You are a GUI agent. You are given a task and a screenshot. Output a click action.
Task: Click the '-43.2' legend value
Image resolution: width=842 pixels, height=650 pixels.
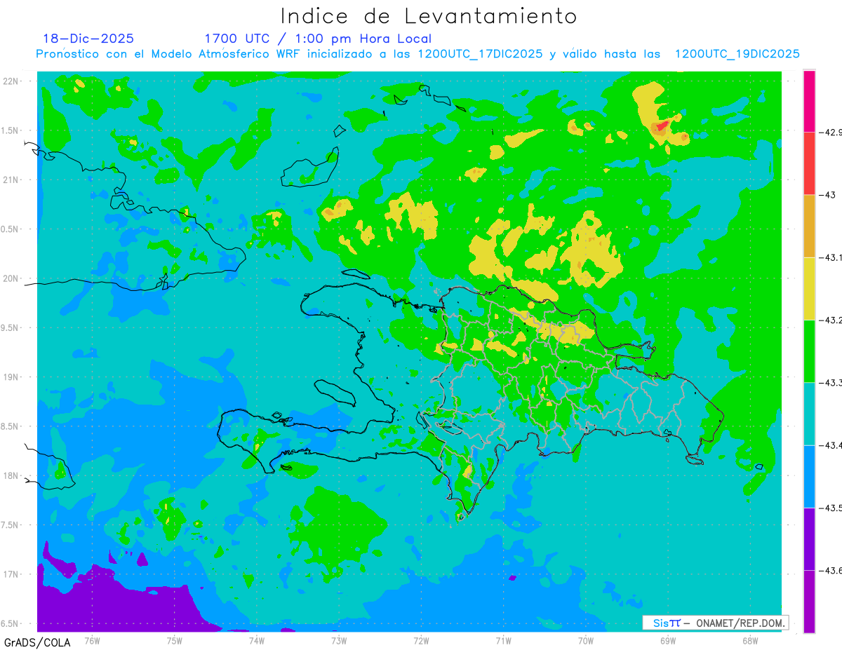pyautogui.click(x=830, y=320)
